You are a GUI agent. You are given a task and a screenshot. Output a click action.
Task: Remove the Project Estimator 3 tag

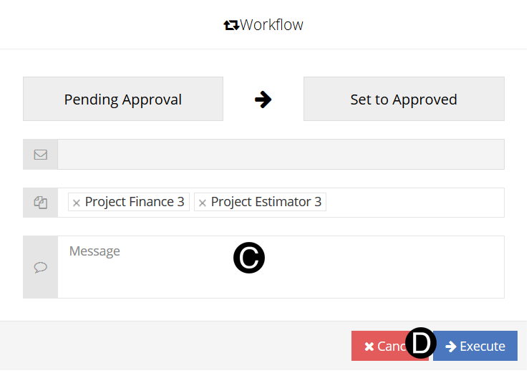(x=203, y=203)
